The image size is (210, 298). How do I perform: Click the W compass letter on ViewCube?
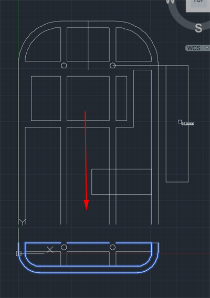tap(170, 2)
